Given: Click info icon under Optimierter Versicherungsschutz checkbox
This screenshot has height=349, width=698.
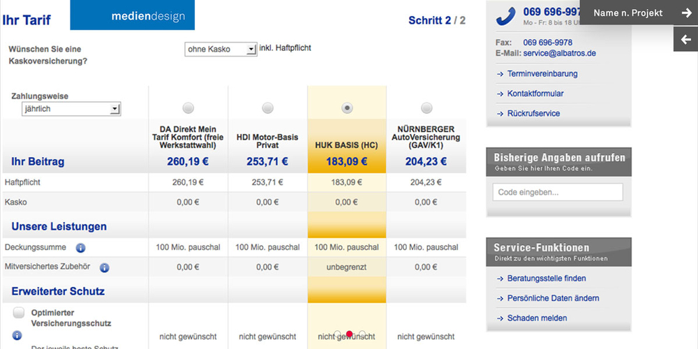Looking at the screenshot, I should tap(17, 335).
